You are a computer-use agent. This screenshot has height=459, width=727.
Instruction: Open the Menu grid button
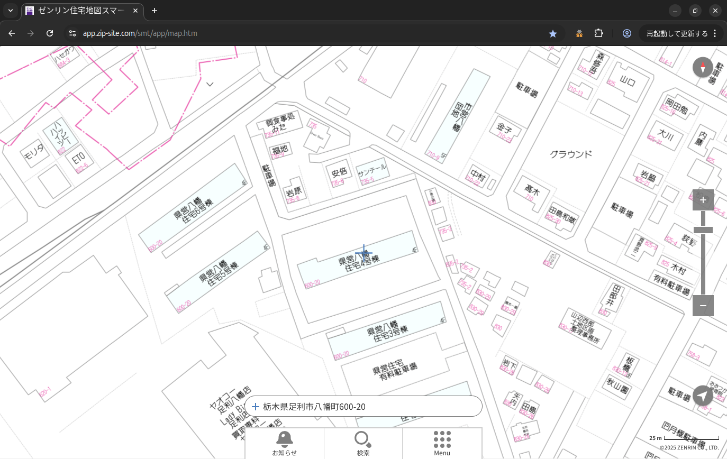442,443
